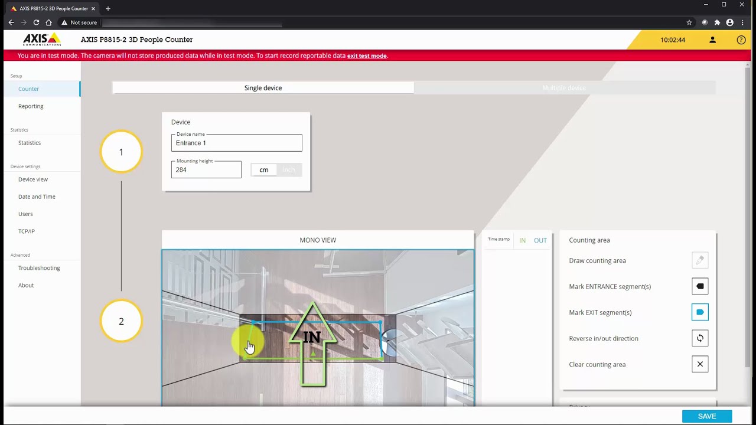The height and width of the screenshot is (425, 756).
Task: Open the help question mark icon
Action: pyautogui.click(x=741, y=40)
